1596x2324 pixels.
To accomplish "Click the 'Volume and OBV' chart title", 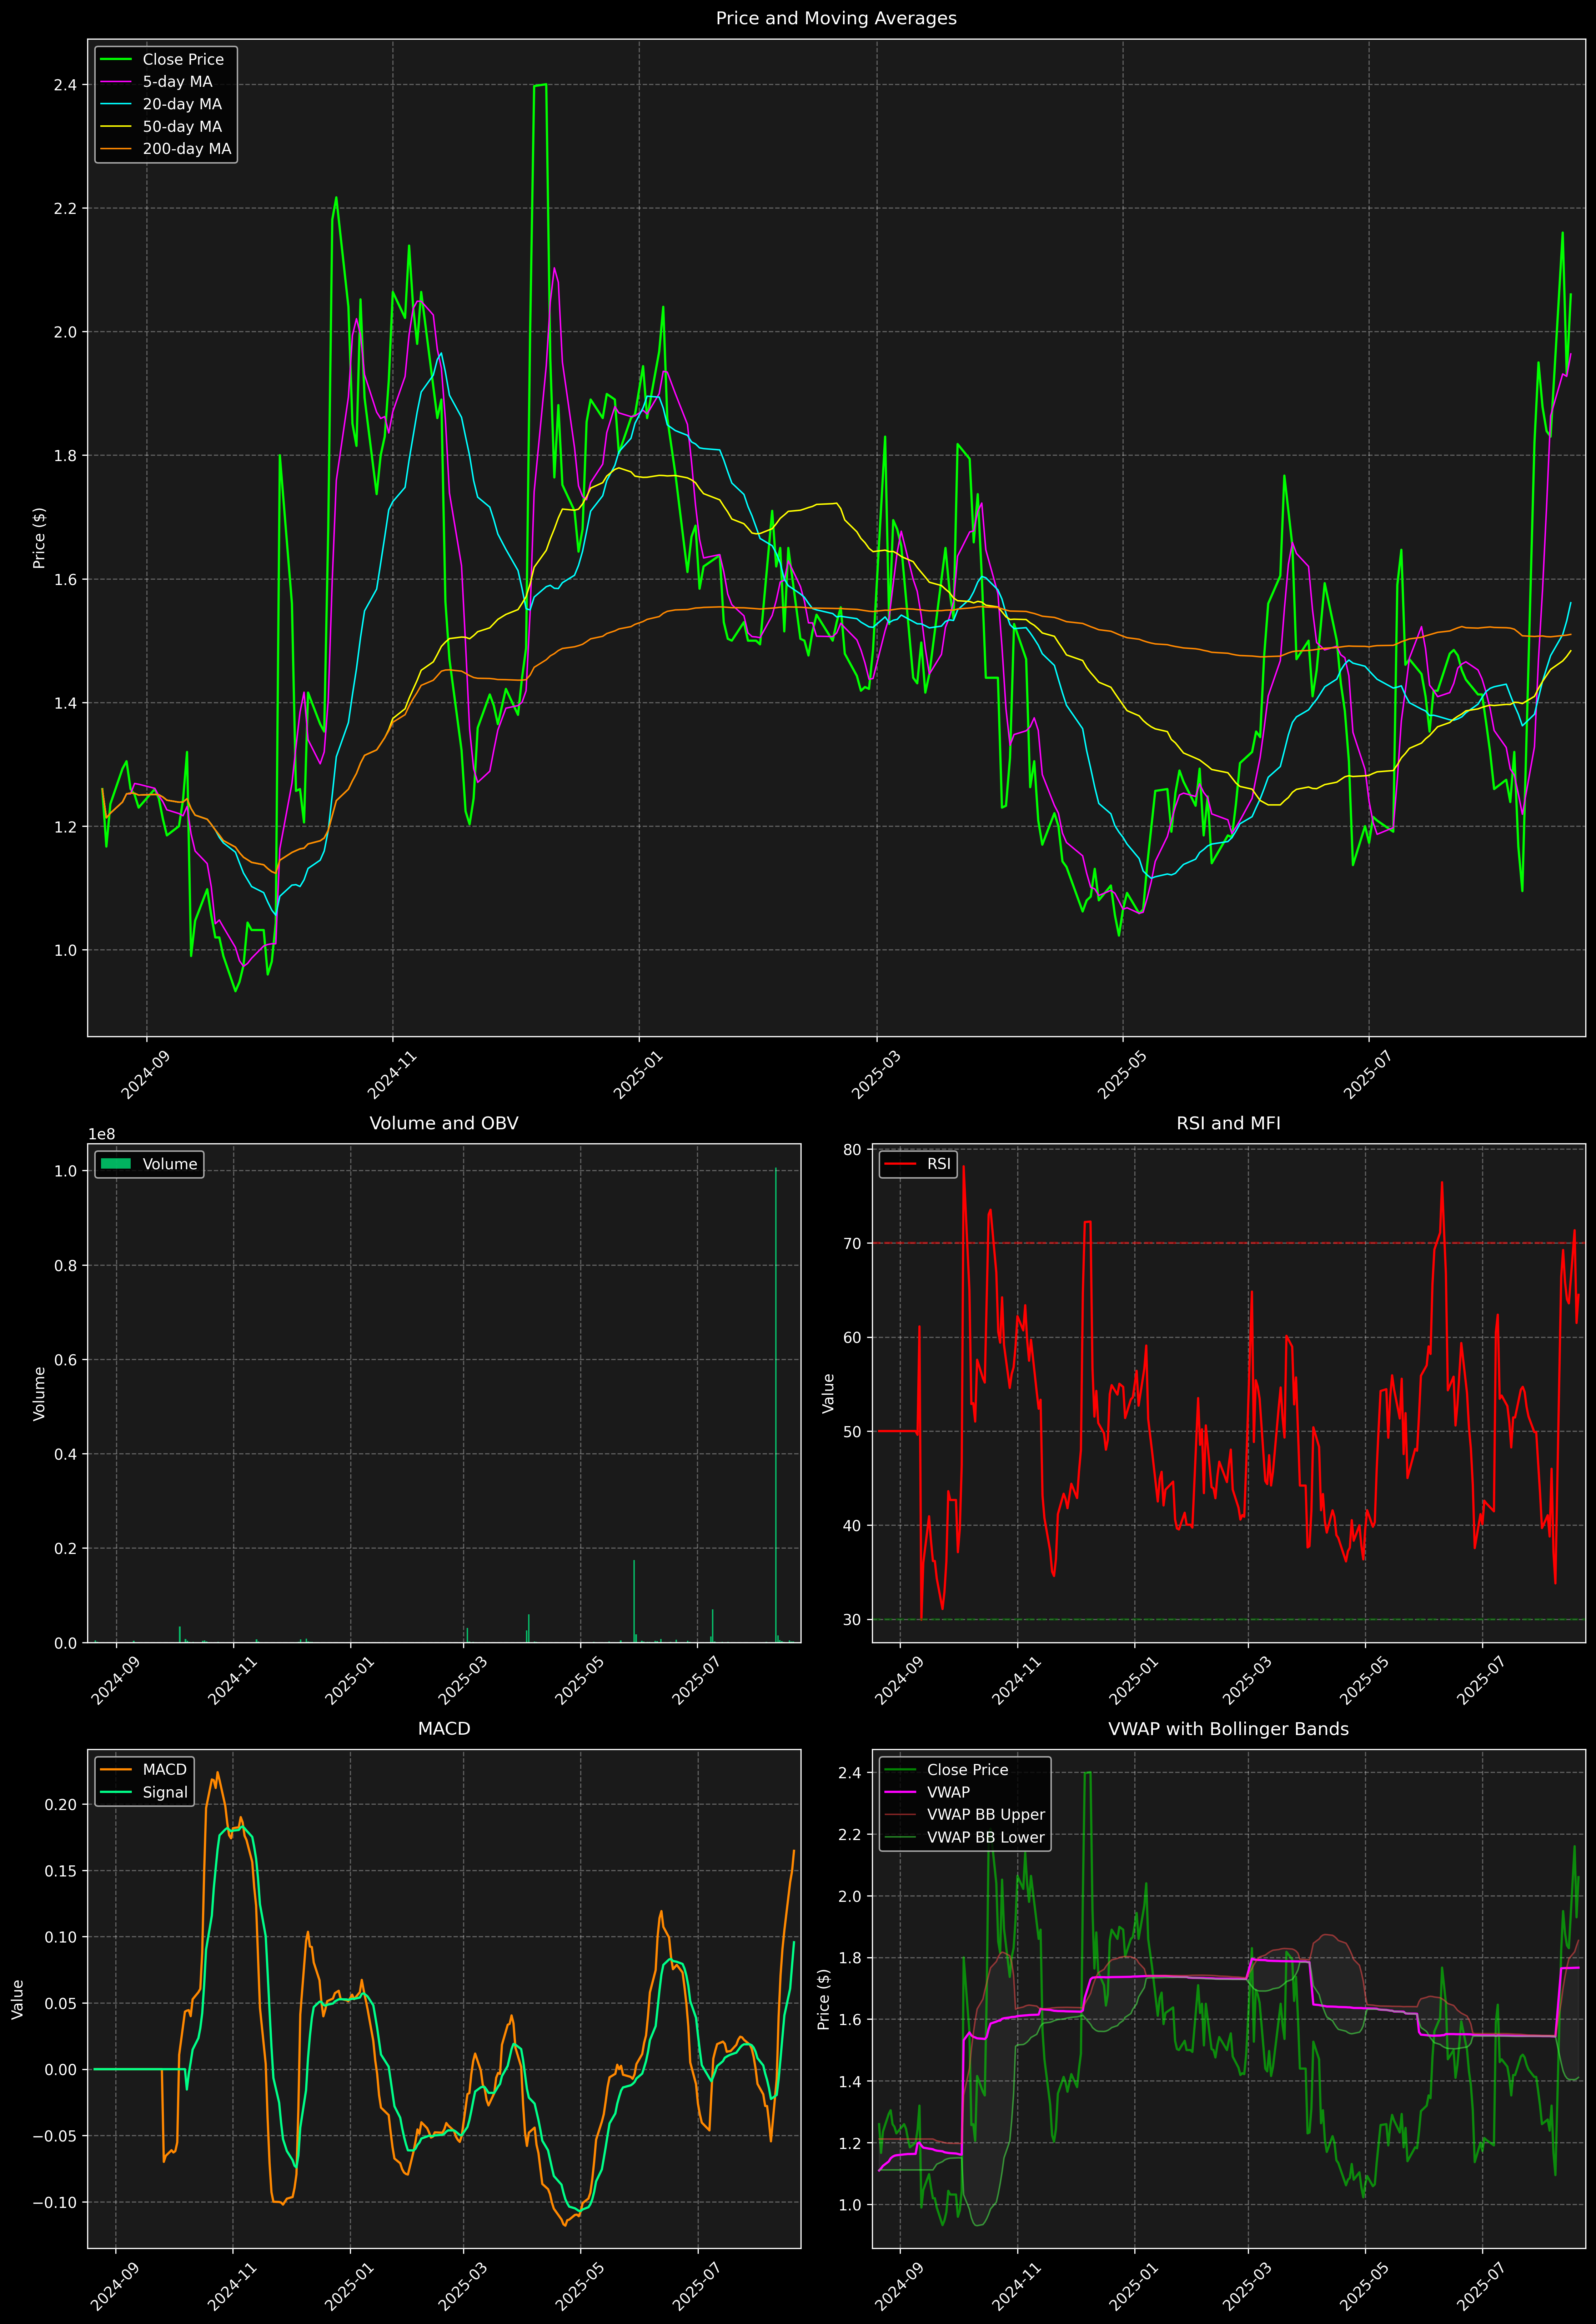I will pyautogui.click(x=444, y=1123).
